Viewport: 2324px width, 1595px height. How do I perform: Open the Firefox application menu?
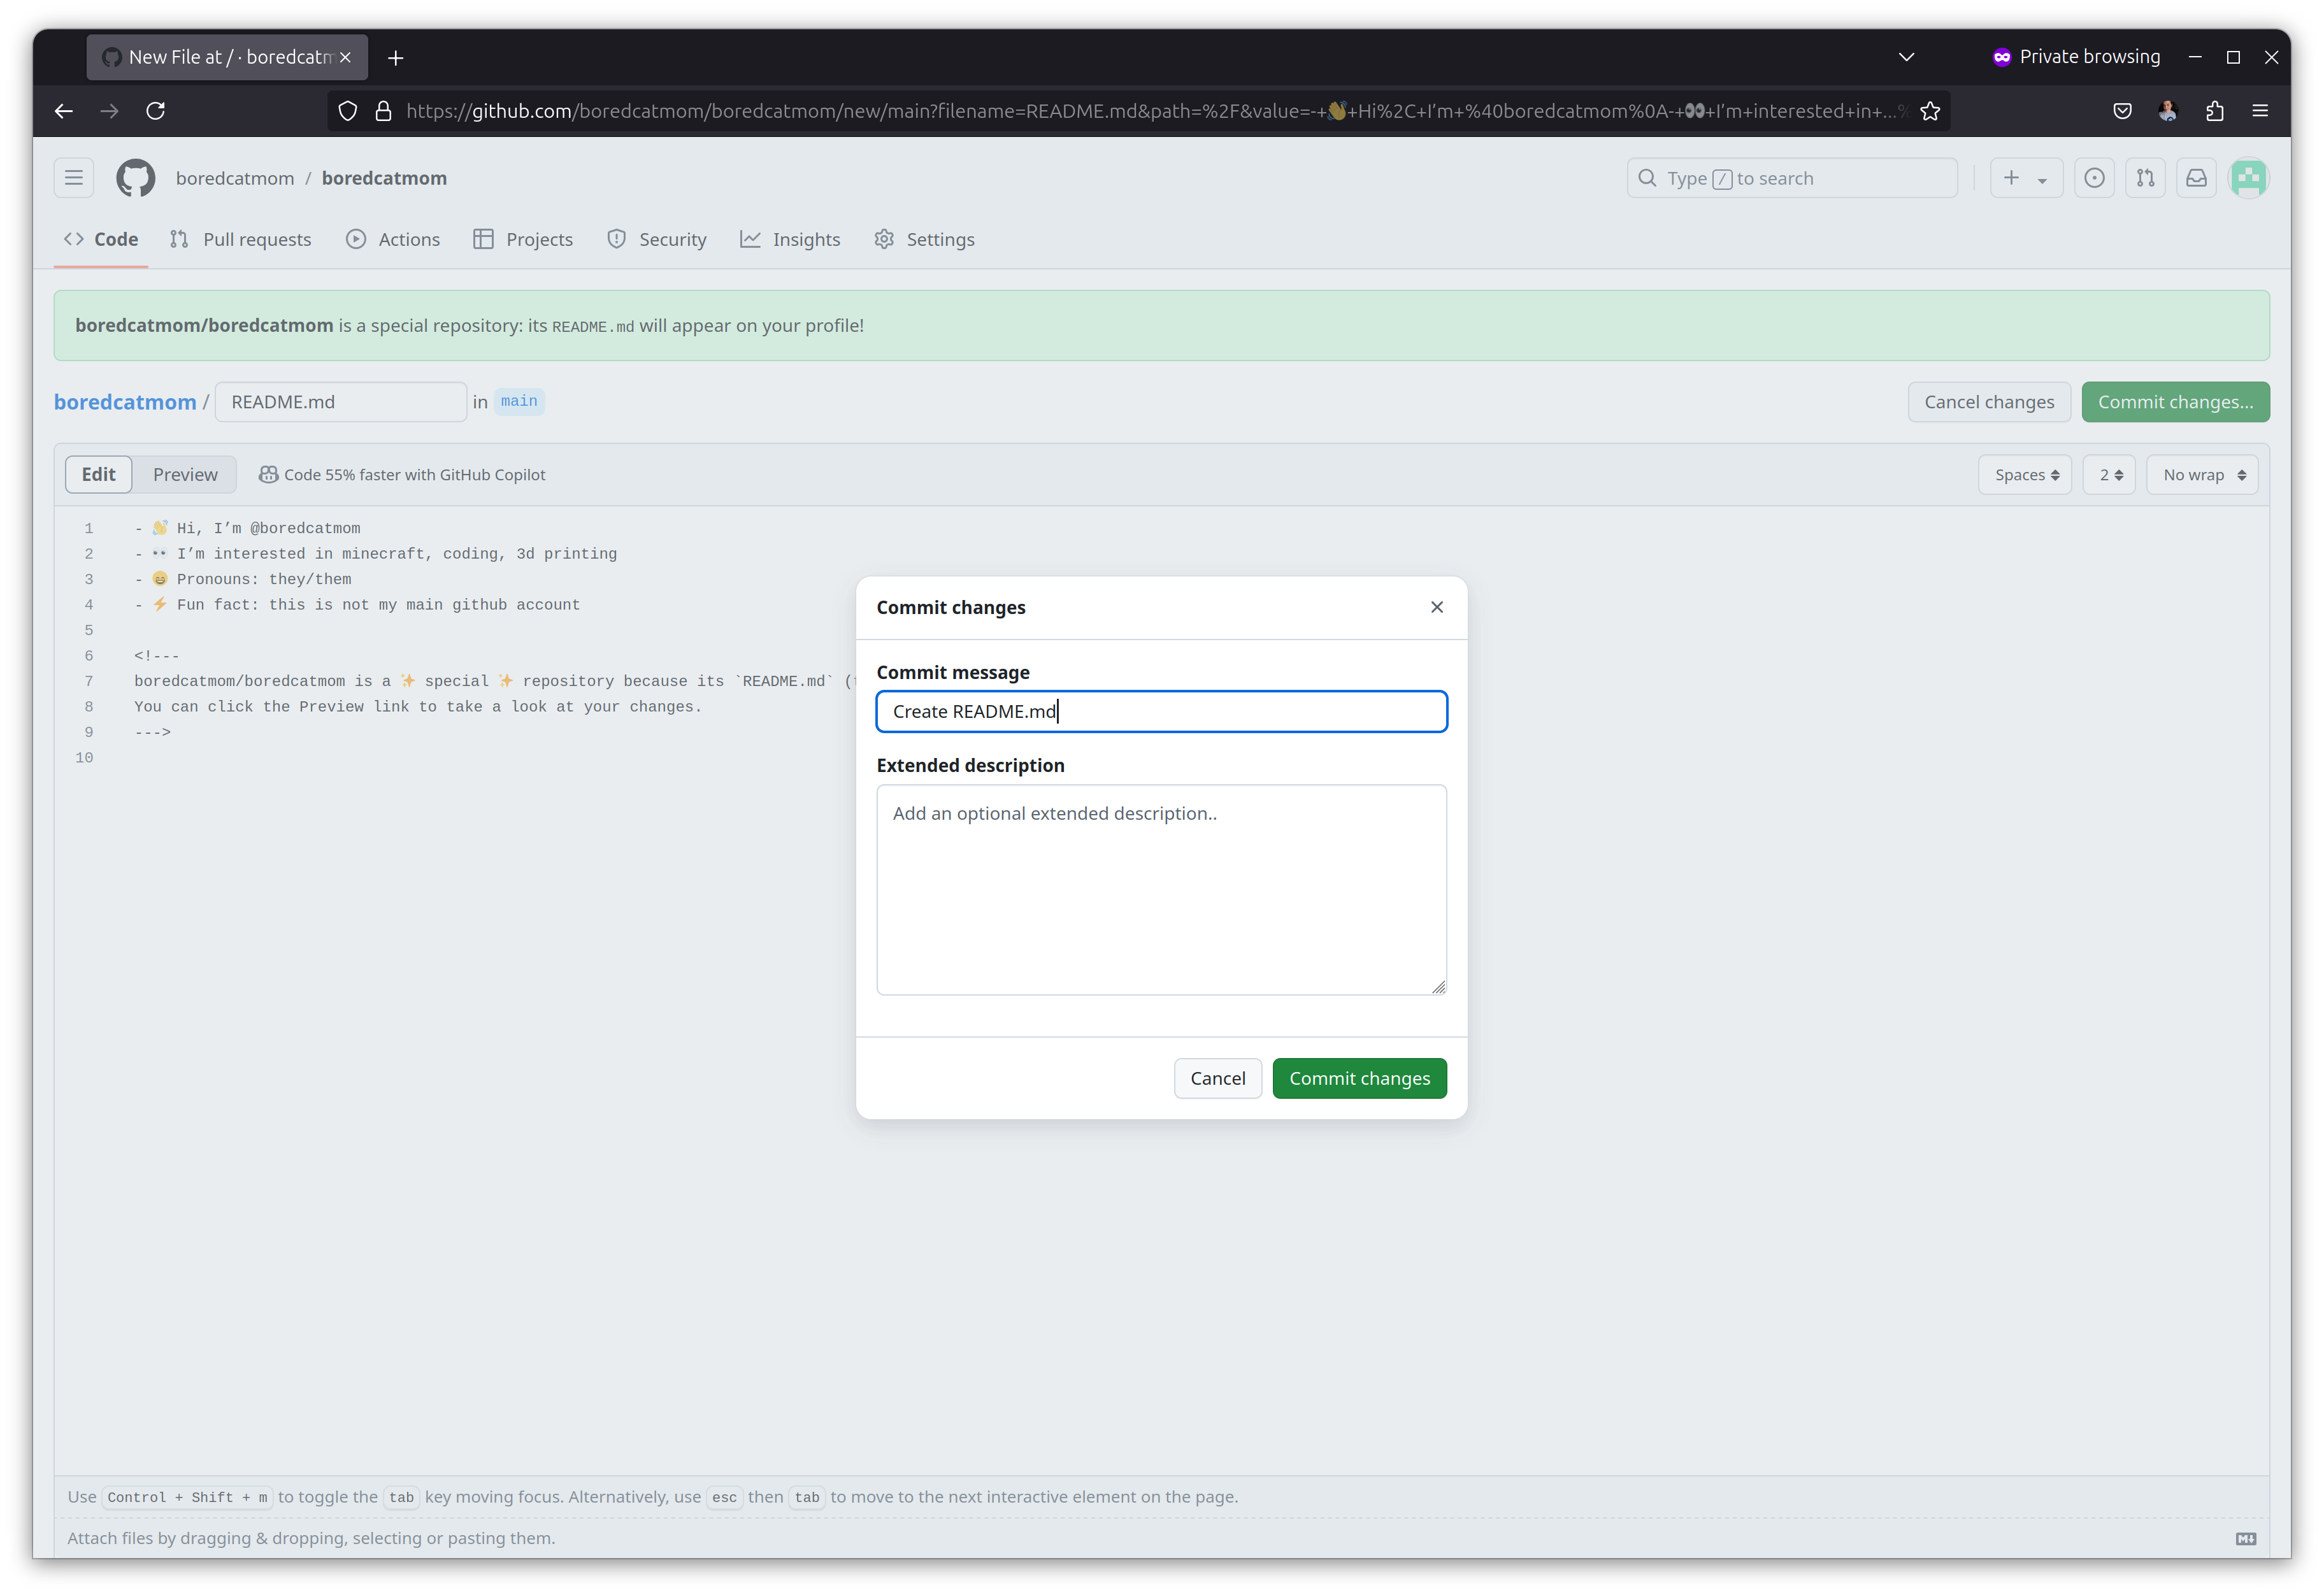[x=2260, y=111]
